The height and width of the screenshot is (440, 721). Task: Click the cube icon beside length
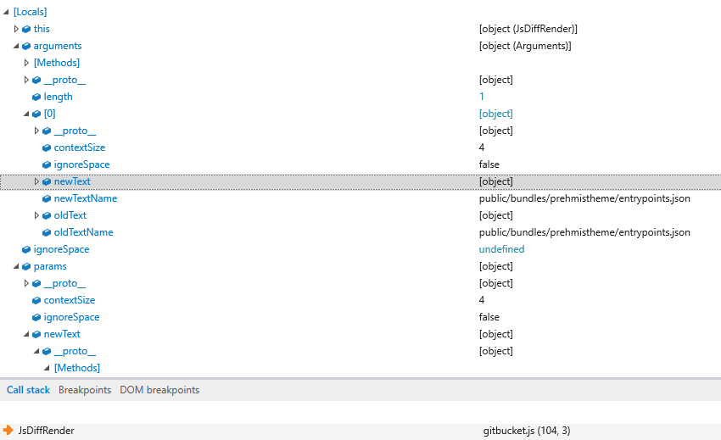[x=36, y=97]
